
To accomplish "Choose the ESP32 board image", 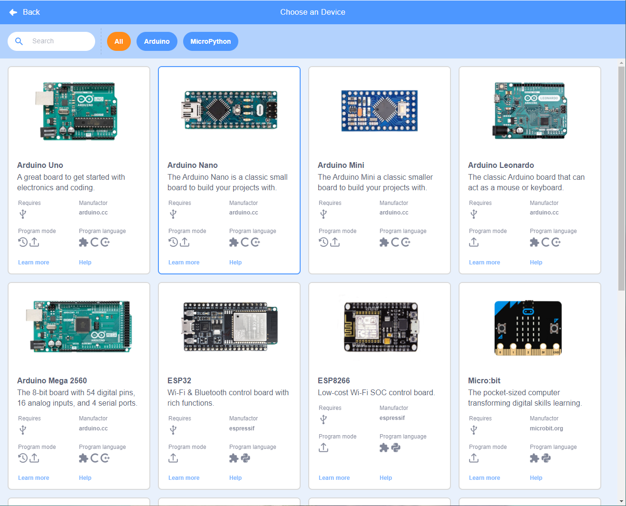I will pyautogui.click(x=230, y=327).
